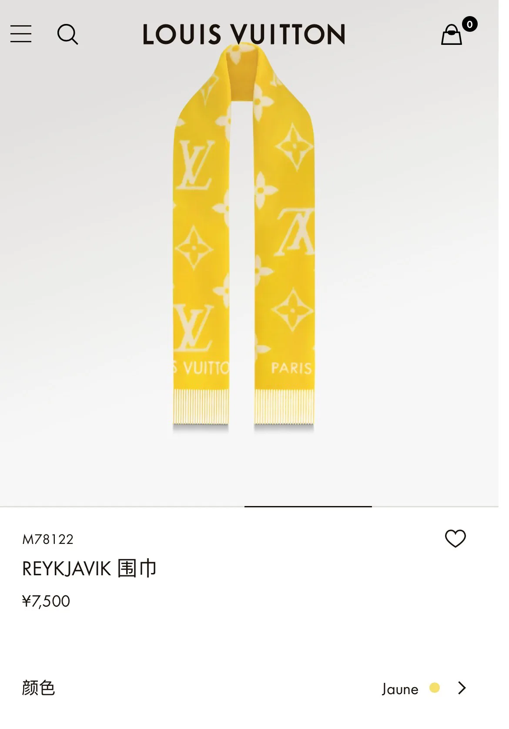The image size is (509, 729).
Task: Tap the REYKJAVIK 围巾 product title
Action: pyautogui.click(x=89, y=569)
